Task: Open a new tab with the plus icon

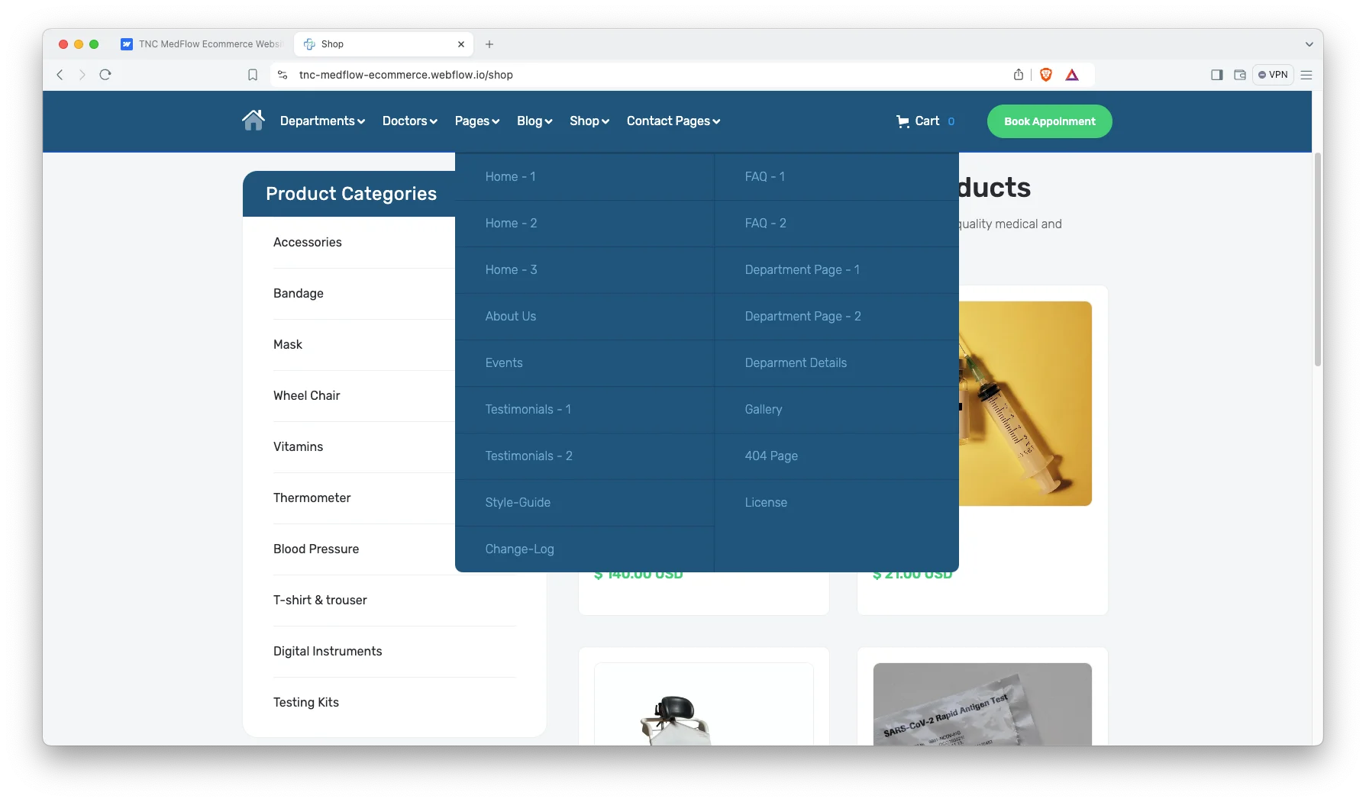Action: tap(489, 44)
